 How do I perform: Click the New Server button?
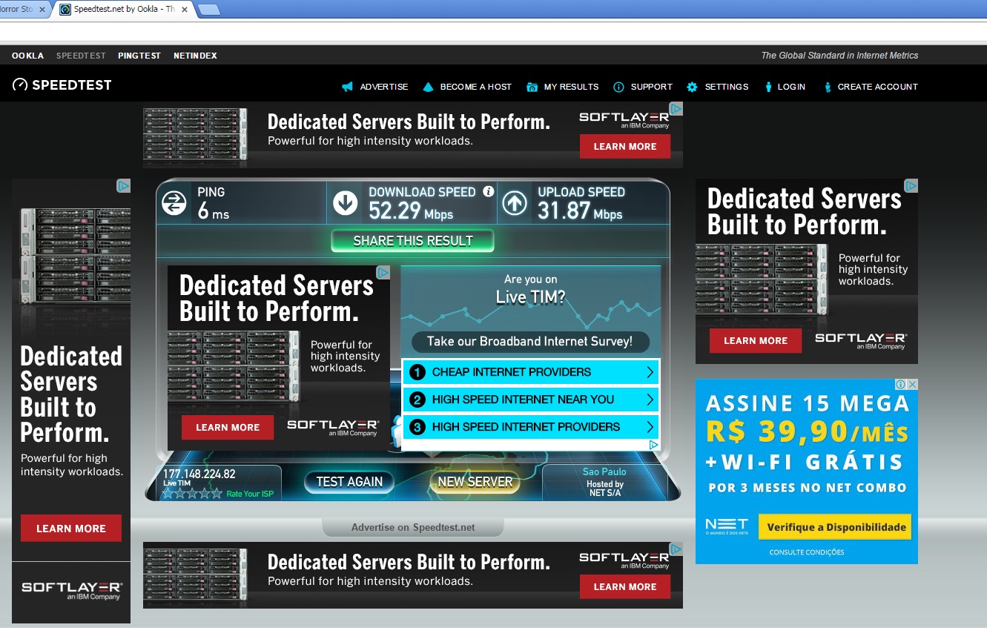click(475, 482)
